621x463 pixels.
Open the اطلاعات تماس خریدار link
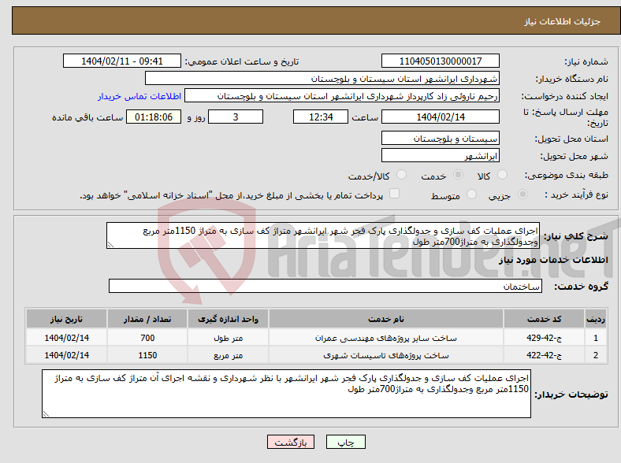(x=139, y=96)
